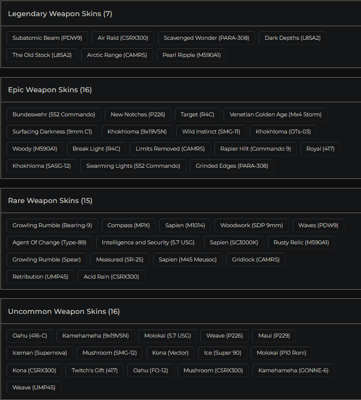Viewport: 361px width, 400px height.
Task: Click the Legendary Weapon Skins (7) header
Action: [x=60, y=14]
